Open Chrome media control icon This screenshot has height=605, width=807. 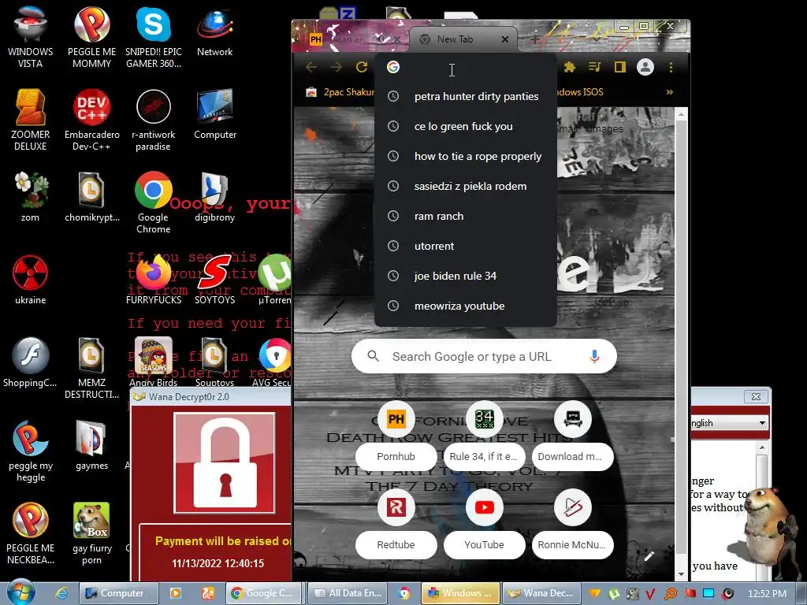point(594,67)
